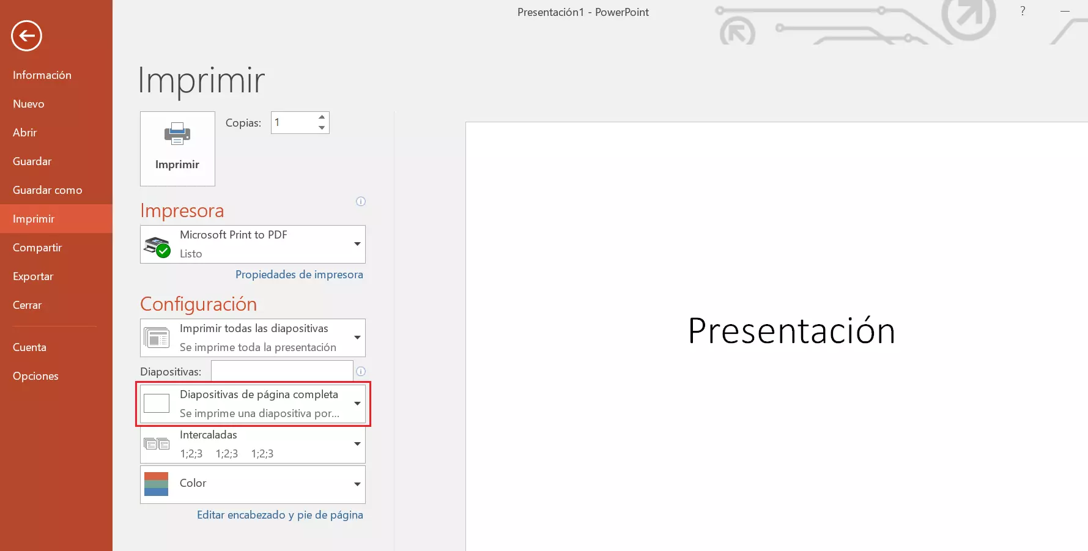
Task: Click the Intercaladas collated pages icon
Action: [x=157, y=444]
